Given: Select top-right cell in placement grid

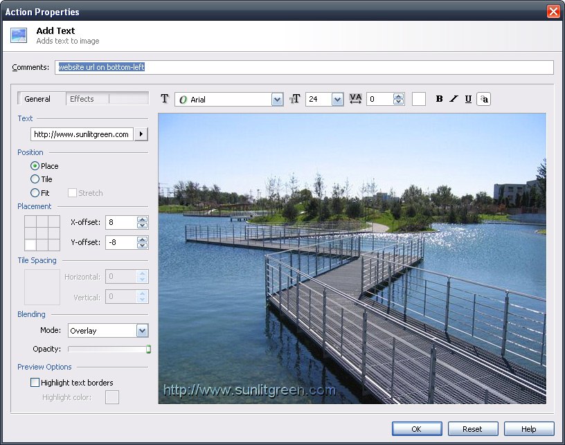Looking at the screenshot, I should pos(54,221).
